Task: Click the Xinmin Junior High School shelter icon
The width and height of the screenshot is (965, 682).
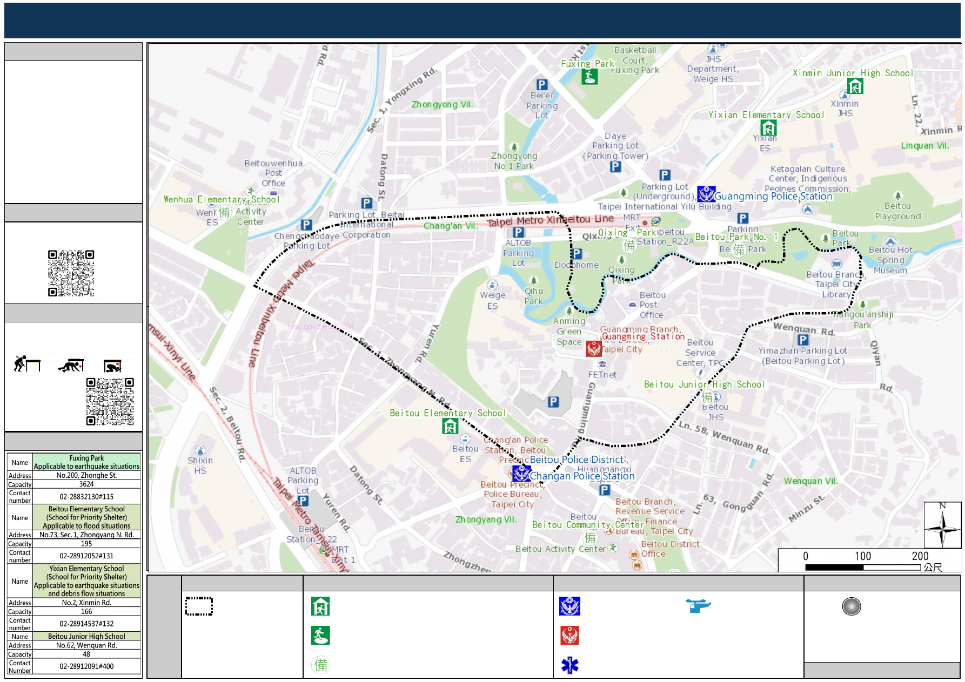Action: [855, 86]
